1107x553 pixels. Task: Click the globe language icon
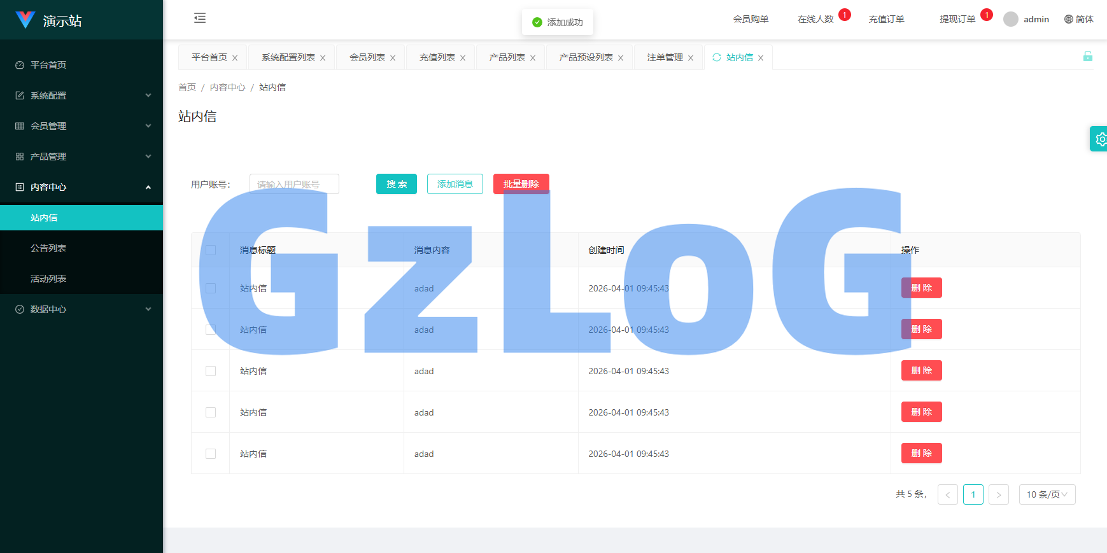1069,19
